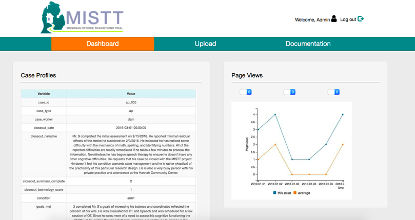The image size is (415, 220).
Task: Click the admin user profile icon
Action: (x=334, y=19)
